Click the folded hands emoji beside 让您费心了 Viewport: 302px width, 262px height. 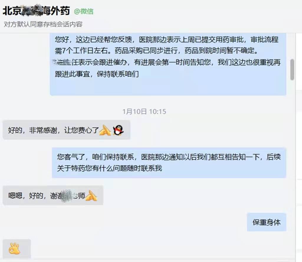(x=105, y=130)
